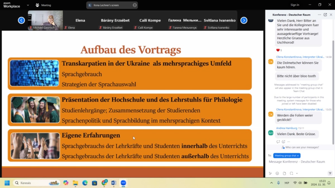Send the chat message with the arrow

pyautogui.click(x=330, y=173)
